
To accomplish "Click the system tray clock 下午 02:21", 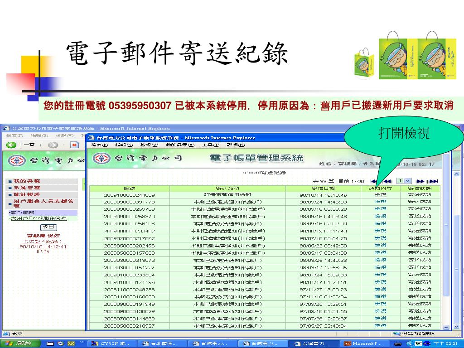I will [446, 343].
